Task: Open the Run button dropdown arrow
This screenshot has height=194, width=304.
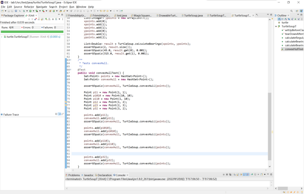Action: [x=34, y=11]
